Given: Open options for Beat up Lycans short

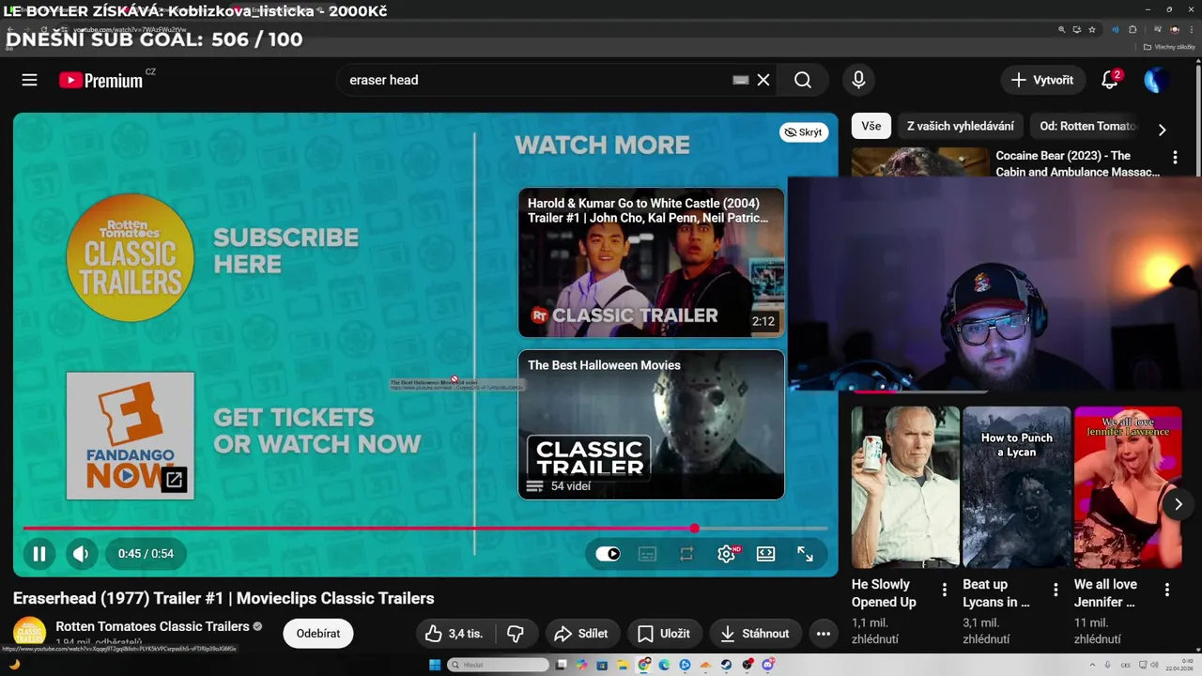Looking at the screenshot, I should pos(1056,590).
